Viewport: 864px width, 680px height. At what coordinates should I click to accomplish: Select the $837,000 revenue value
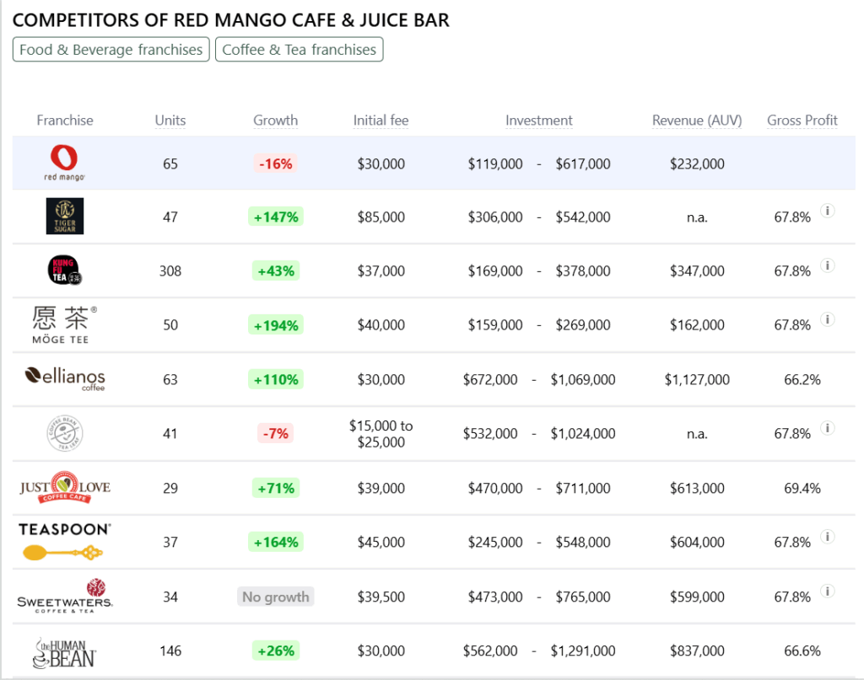point(697,651)
